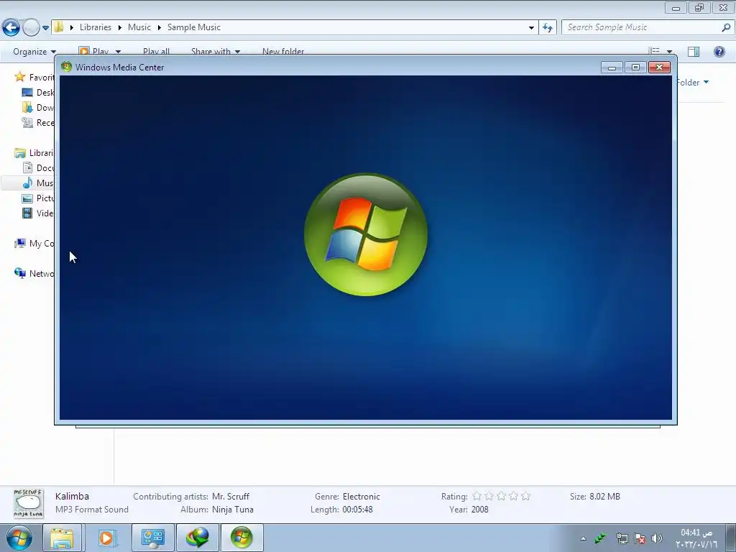
Task: Click the Explorer Back navigation arrow
Action: 11,28
